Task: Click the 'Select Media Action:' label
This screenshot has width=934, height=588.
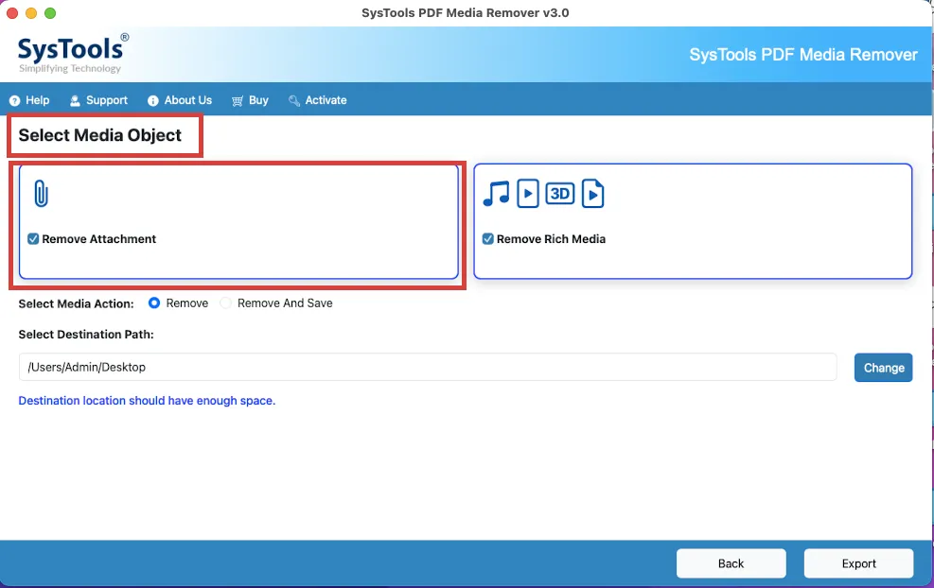Action: (x=77, y=303)
